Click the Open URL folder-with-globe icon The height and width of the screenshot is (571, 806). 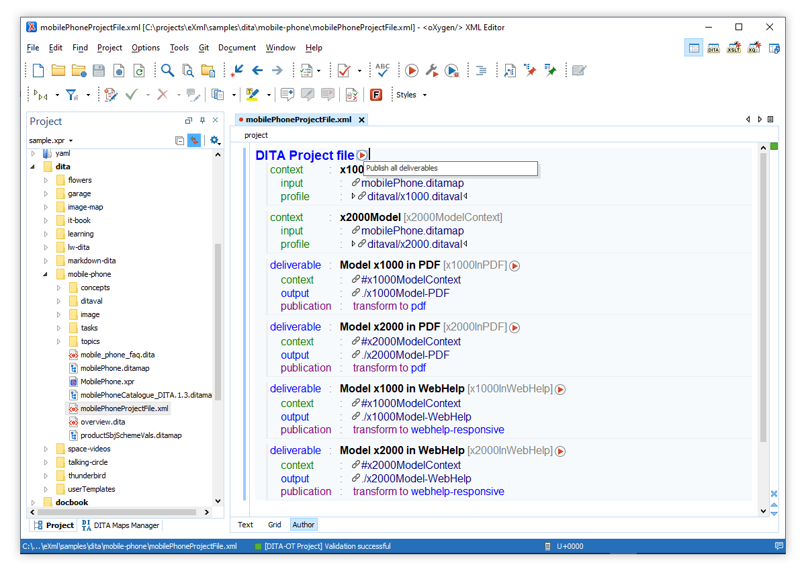[x=79, y=71]
